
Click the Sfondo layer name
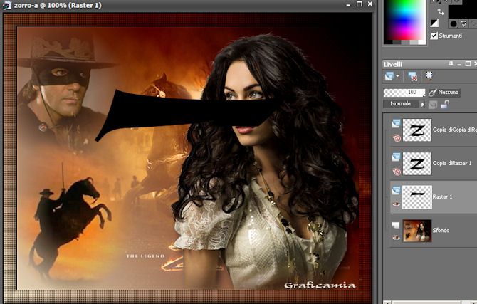click(441, 230)
